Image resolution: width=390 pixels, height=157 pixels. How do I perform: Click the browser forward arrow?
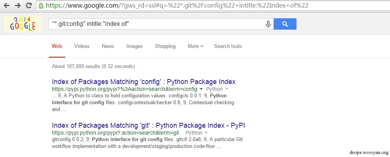[18, 6]
